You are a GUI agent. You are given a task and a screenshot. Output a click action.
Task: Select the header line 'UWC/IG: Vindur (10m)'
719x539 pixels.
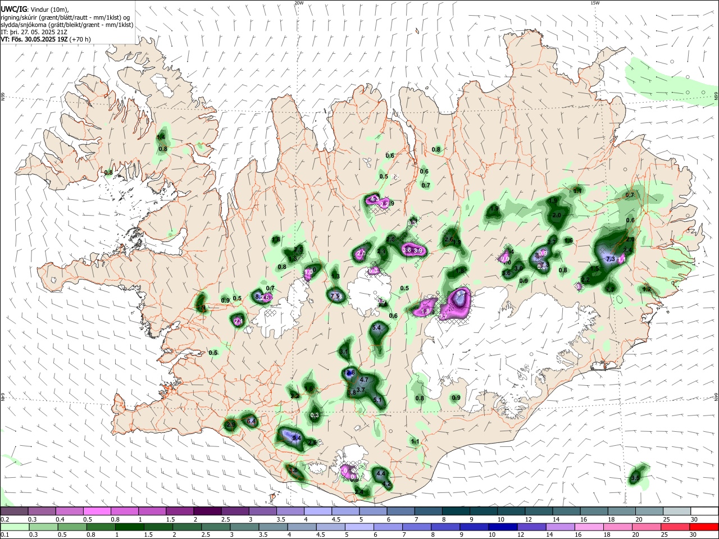point(34,10)
